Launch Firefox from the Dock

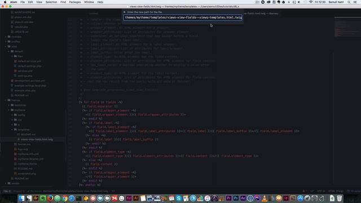(x=50, y=198)
